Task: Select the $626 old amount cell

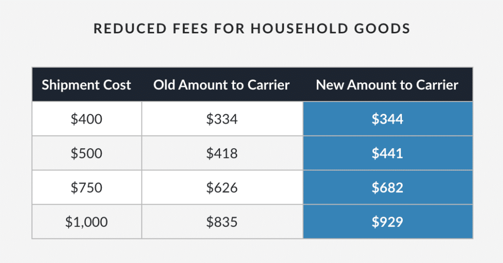Action: [222, 187]
